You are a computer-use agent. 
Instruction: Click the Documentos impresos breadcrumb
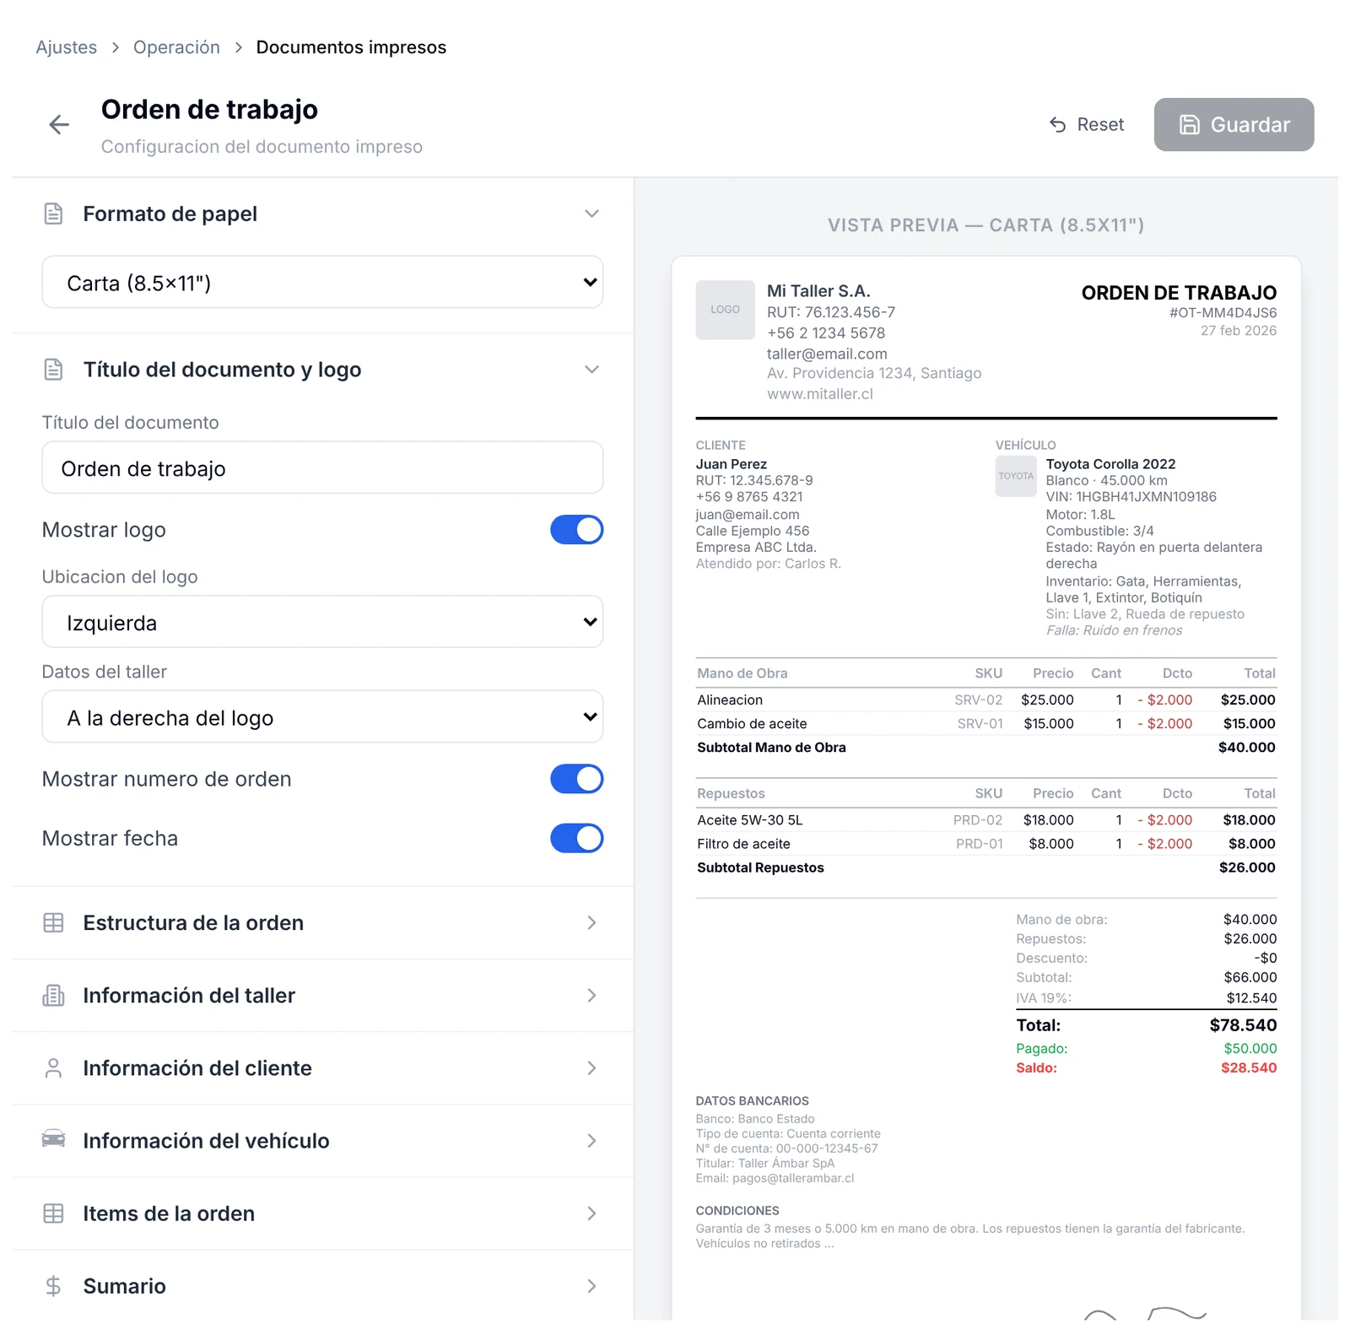coord(351,47)
